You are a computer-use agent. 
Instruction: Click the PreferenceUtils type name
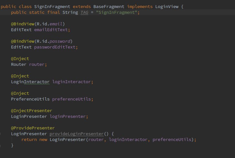30,99
